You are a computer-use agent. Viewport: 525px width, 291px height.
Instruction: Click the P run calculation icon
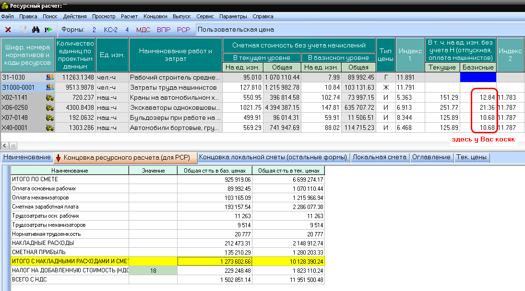48,30
